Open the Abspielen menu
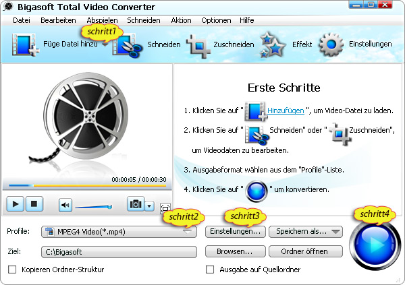Screen dimensions: 405x285 pyautogui.click(x=102, y=20)
